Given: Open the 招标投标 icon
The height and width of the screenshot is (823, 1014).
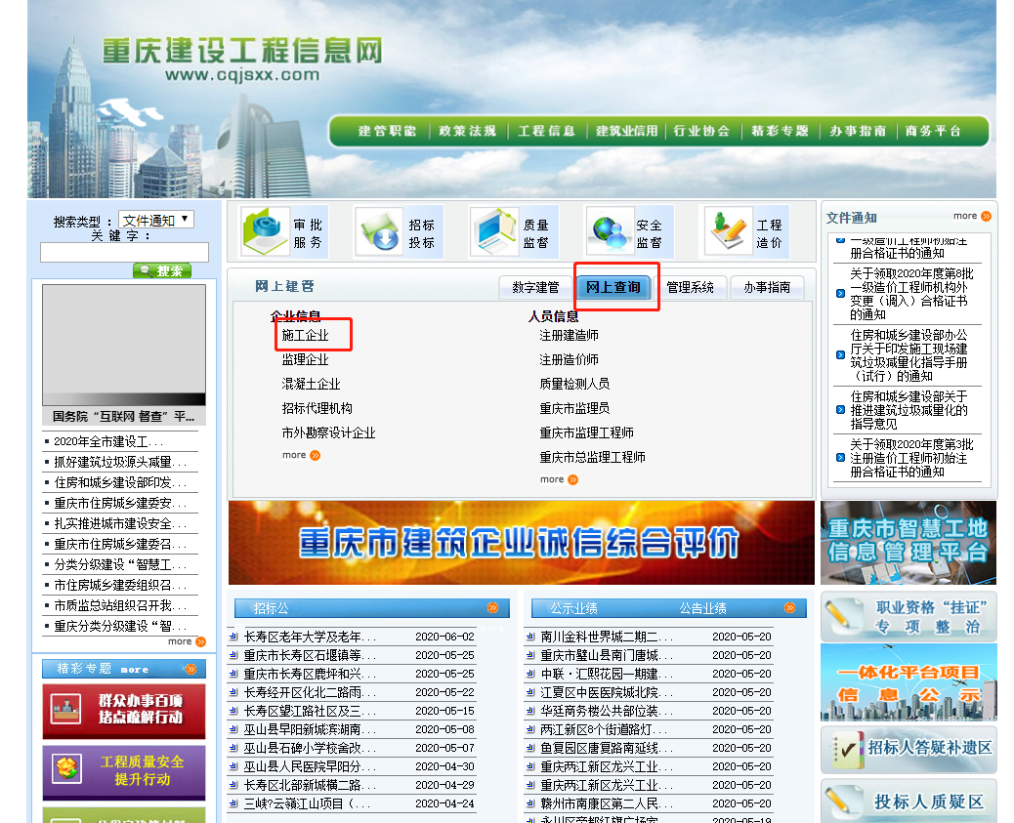Looking at the screenshot, I should pos(378,232).
